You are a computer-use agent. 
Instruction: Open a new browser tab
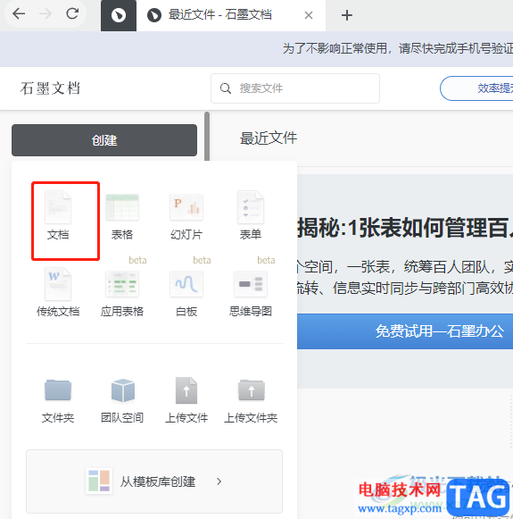(x=347, y=15)
